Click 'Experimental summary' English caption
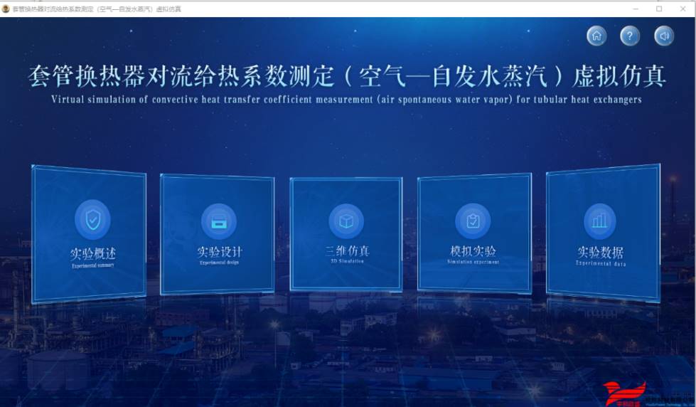The width and height of the screenshot is (696, 407). click(92, 265)
